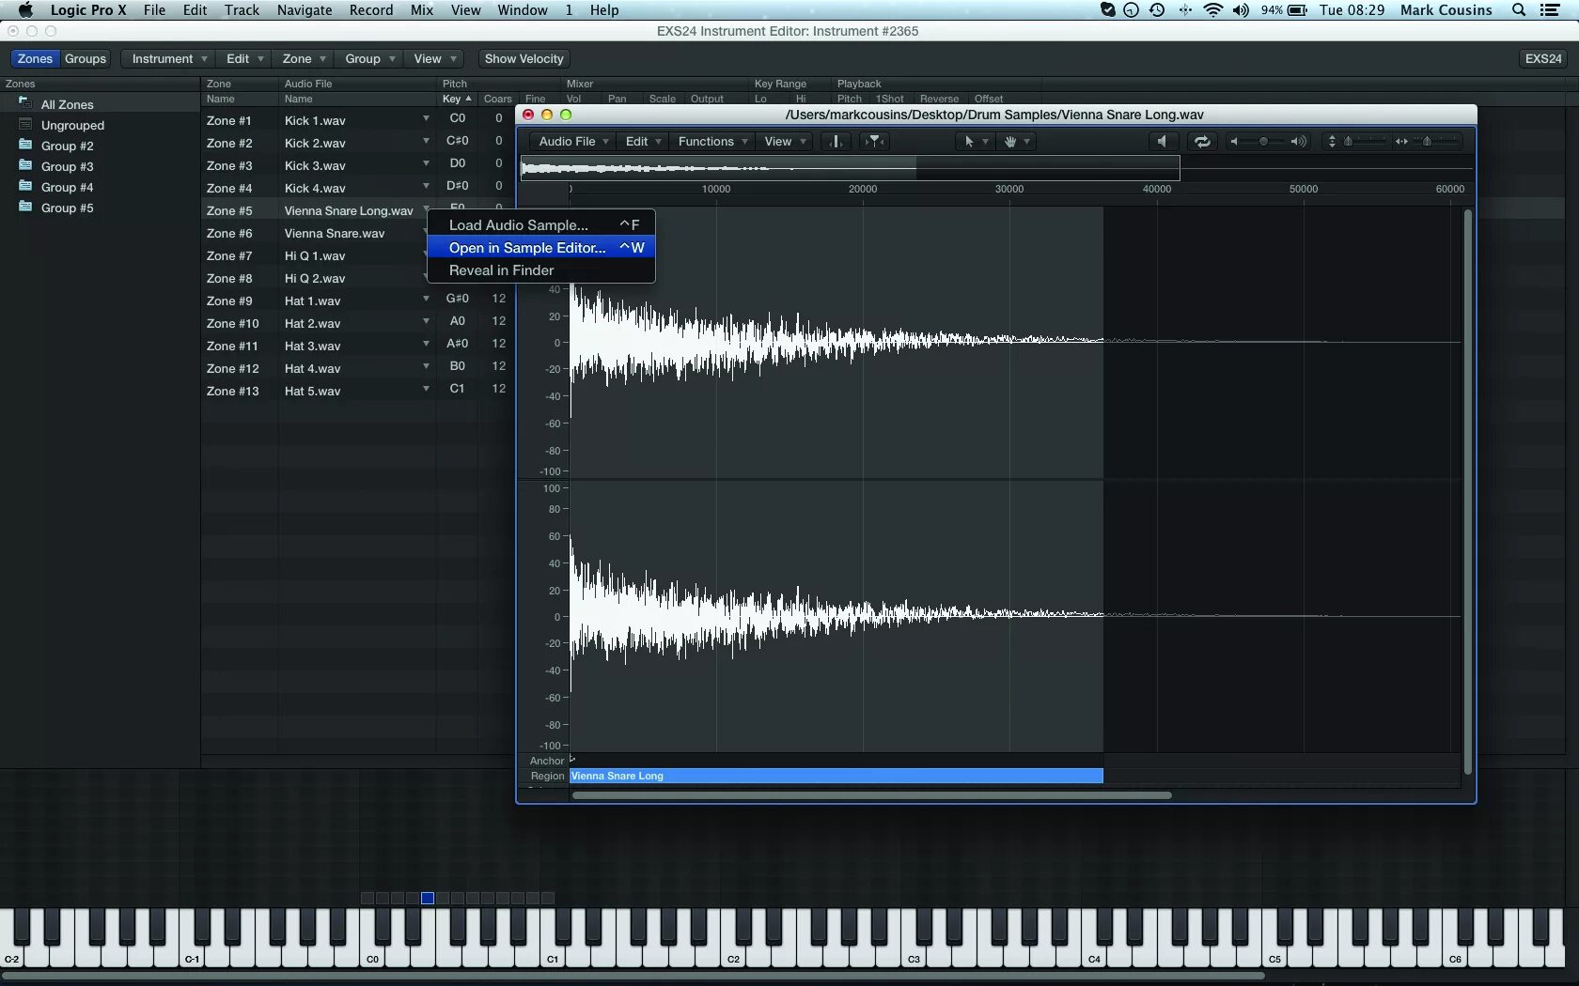Click the All Zones group icon

25,103
